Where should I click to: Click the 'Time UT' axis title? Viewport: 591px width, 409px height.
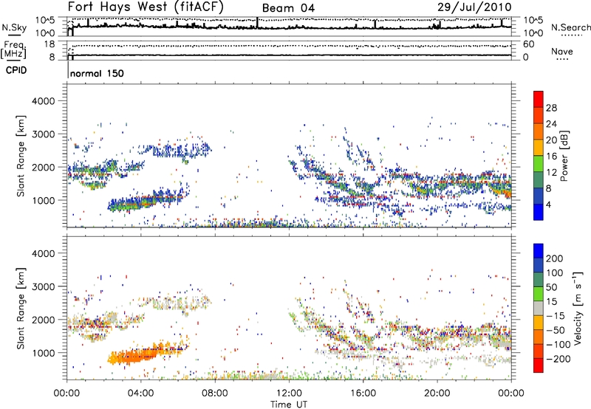point(289,404)
